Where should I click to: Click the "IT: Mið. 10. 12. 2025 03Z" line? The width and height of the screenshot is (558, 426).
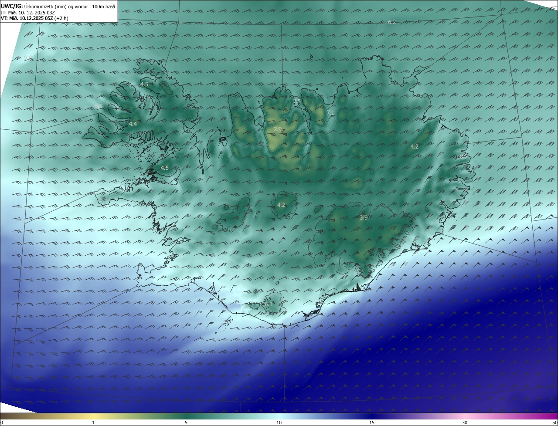coord(27,13)
